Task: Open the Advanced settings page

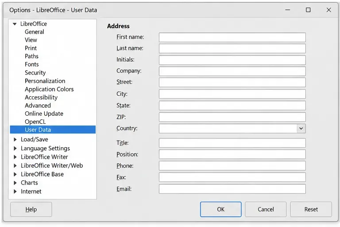Action: [x=38, y=106]
